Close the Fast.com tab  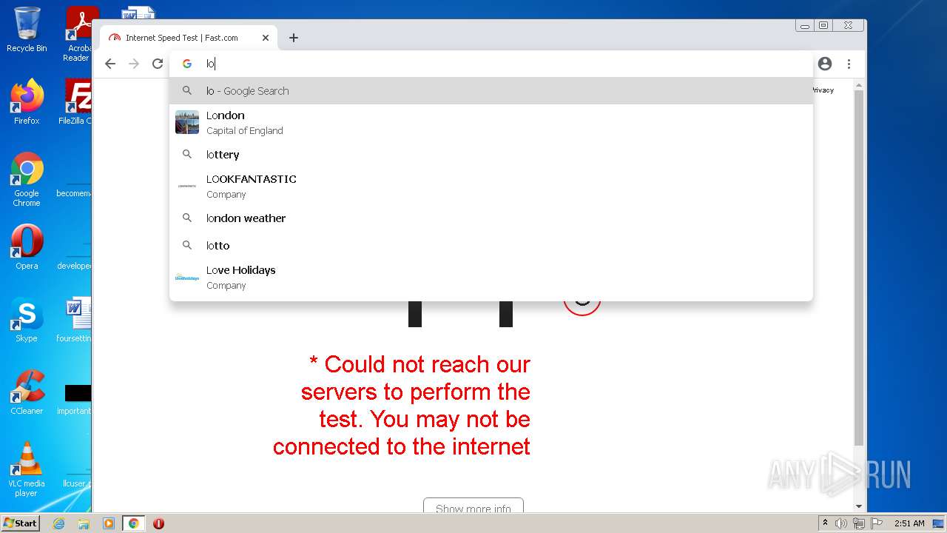266,38
